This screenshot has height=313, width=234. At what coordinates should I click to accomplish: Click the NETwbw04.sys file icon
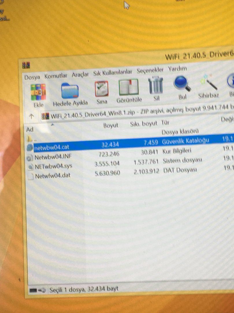pos(30,167)
